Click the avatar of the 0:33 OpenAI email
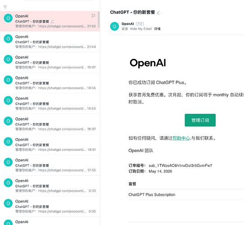This screenshot has width=244, height=225. (8, 183)
